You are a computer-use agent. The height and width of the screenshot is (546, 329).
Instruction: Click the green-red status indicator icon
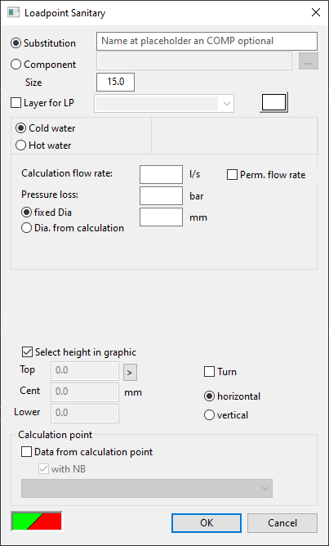(x=38, y=521)
